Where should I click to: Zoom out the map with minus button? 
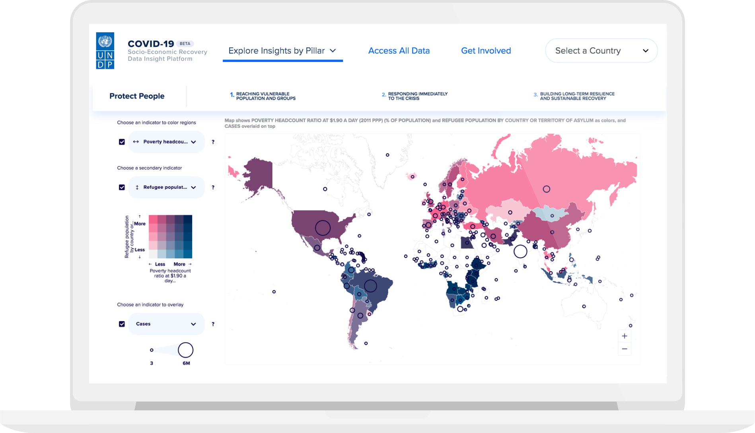tap(624, 349)
